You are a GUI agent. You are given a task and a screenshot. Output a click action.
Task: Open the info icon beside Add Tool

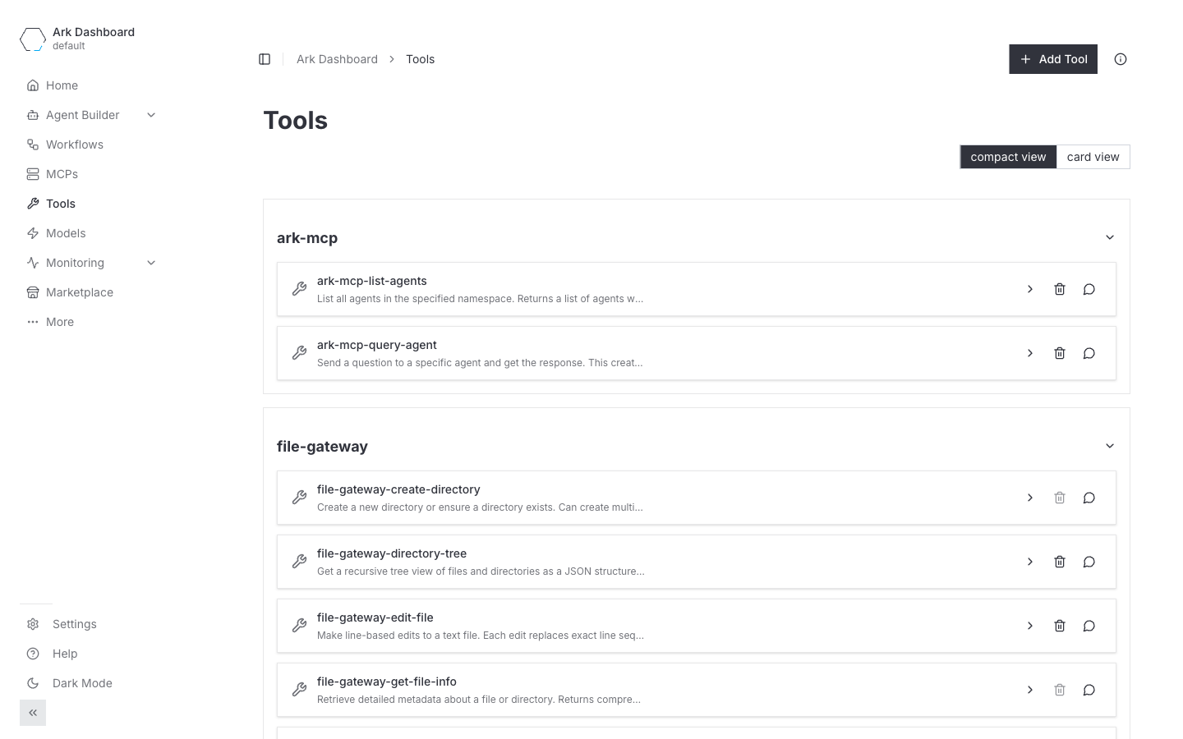point(1121,59)
